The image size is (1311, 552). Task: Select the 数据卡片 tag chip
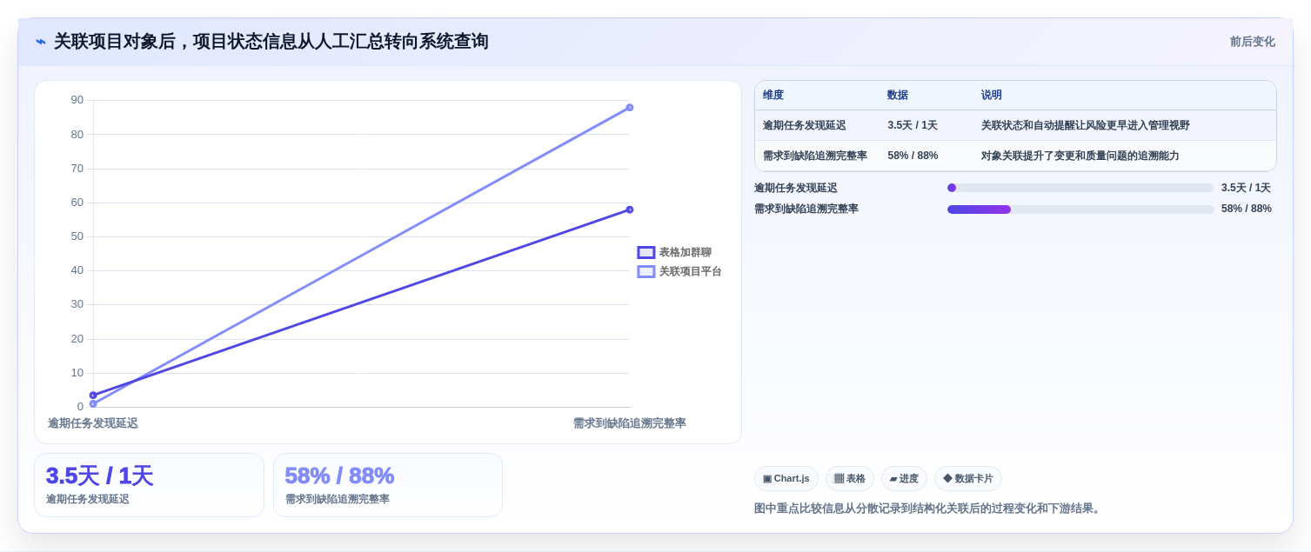click(x=968, y=479)
